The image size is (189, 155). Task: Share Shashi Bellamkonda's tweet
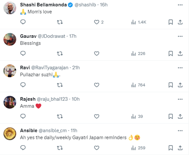pyautogui.click(x=180, y=22)
